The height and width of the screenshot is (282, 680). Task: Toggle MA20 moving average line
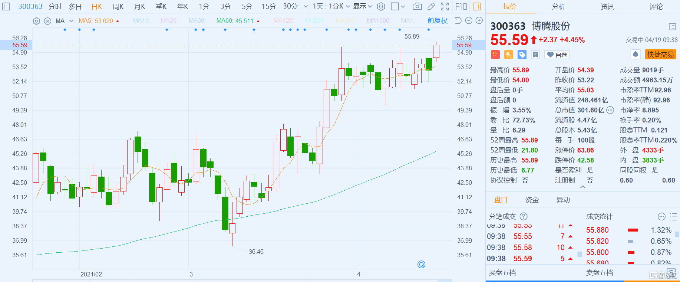pyautogui.click(x=169, y=21)
